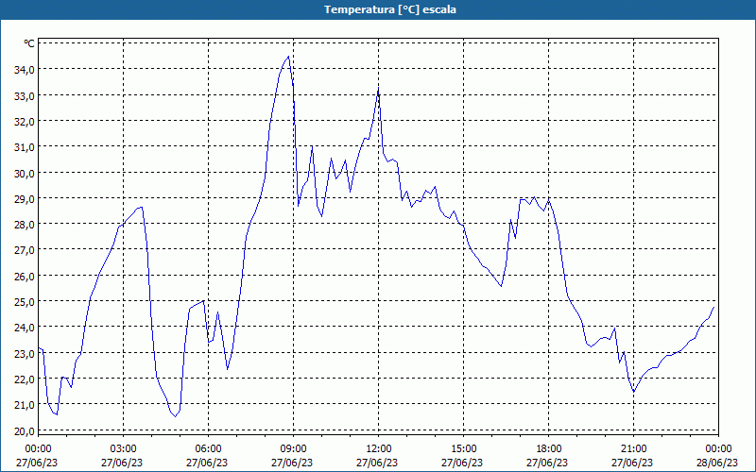This screenshot has height=472, width=756.
Task: Choose the 21:00 x-axis time label
Action: click(633, 449)
